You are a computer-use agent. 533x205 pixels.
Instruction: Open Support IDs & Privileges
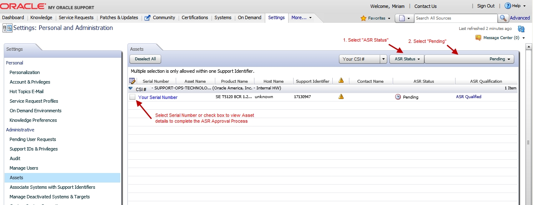tap(34, 149)
